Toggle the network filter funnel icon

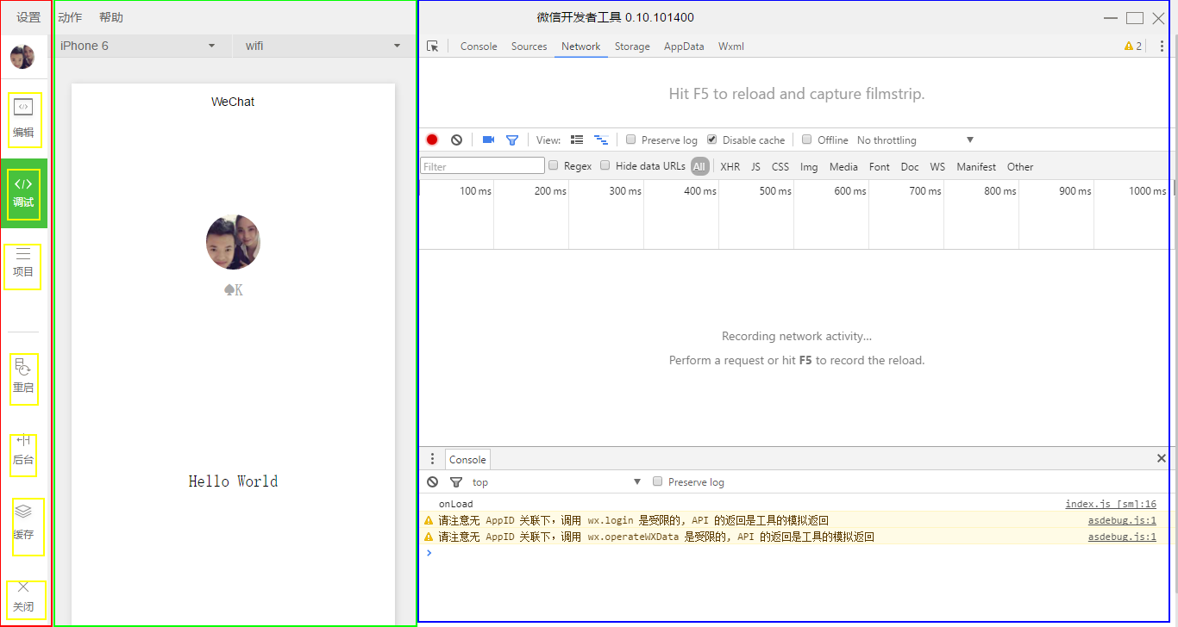coord(512,140)
